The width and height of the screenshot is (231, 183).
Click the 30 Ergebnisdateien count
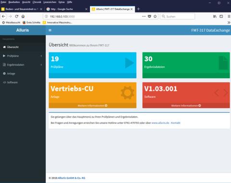coord(148,59)
